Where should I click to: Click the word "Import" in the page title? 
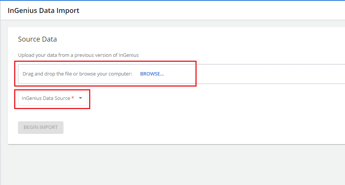pos(69,11)
